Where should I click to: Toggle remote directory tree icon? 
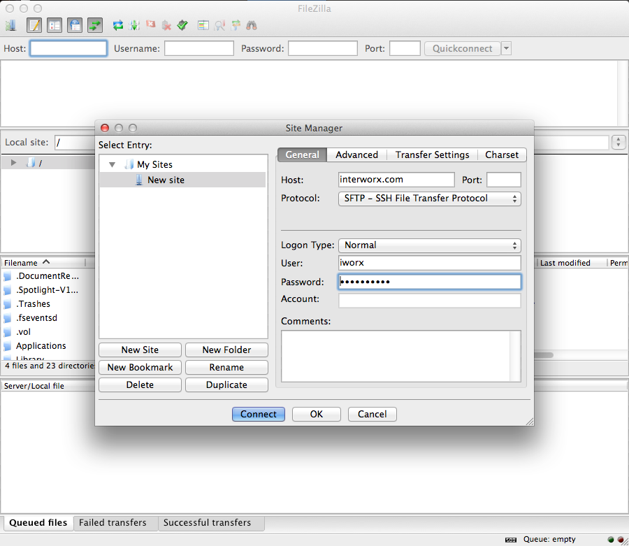[x=75, y=26]
